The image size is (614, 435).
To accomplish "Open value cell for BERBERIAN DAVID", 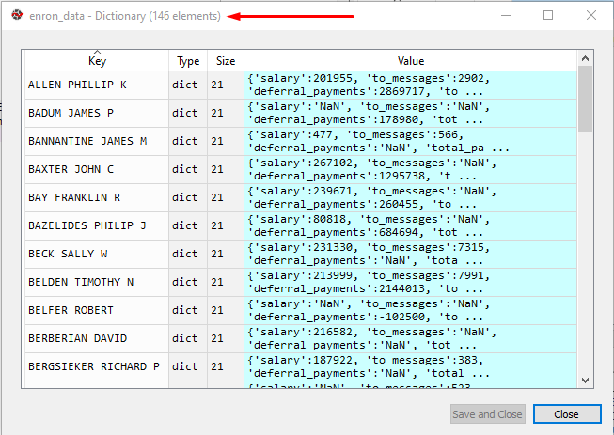I will [410, 338].
